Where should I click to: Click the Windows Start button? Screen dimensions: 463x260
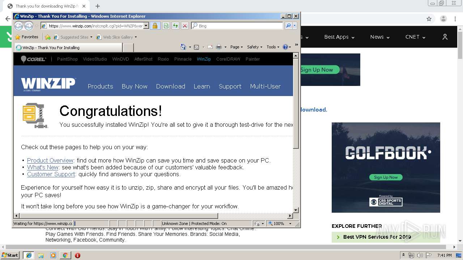[x=10, y=255]
